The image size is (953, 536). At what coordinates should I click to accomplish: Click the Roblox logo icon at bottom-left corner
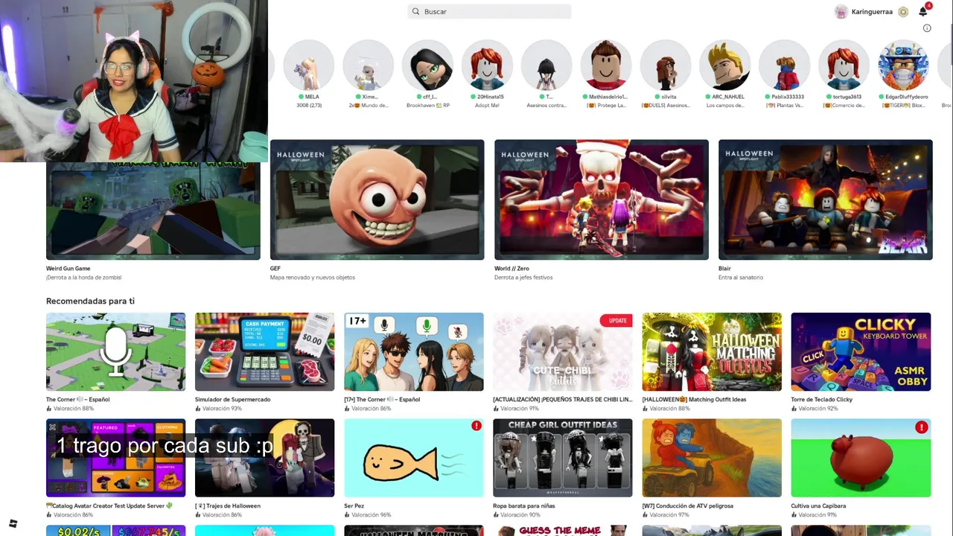click(x=13, y=524)
